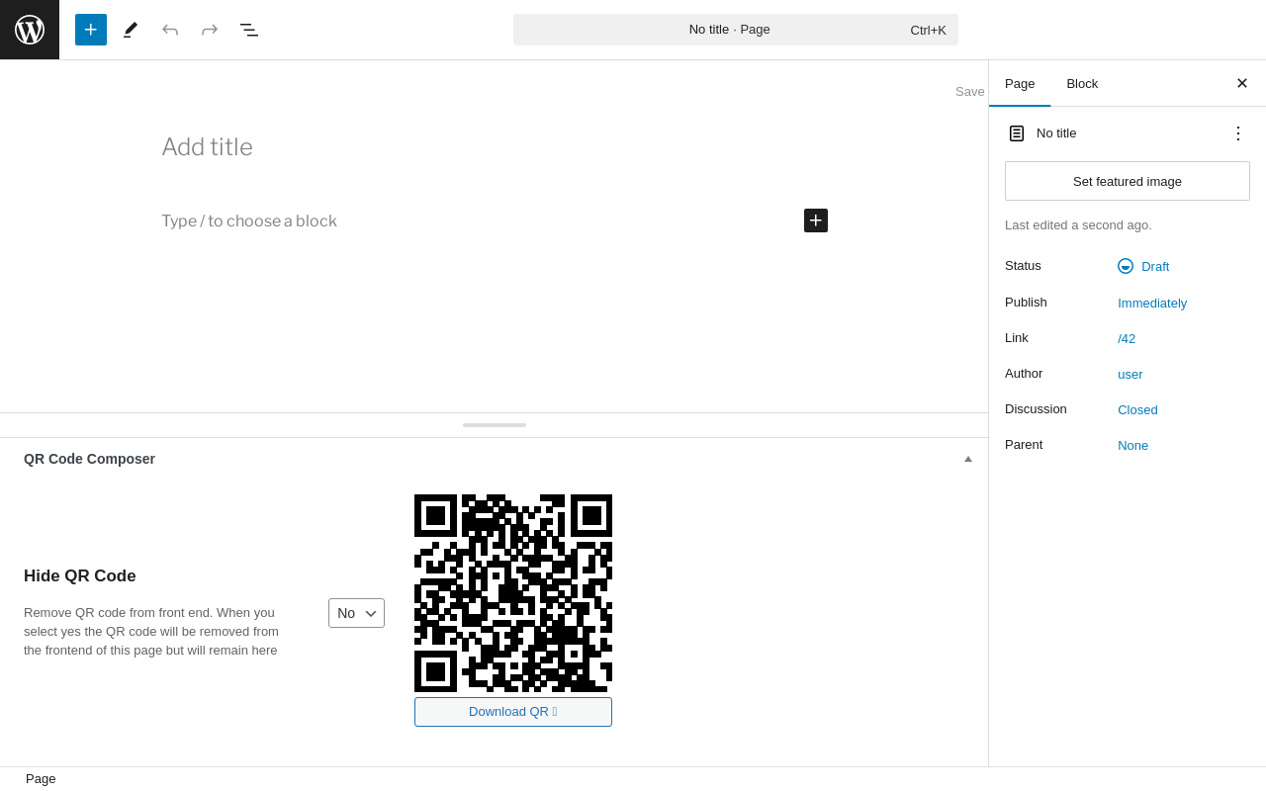Collapse the QR Code Composer panel
Screen dimensions: 1266x791
(x=968, y=459)
